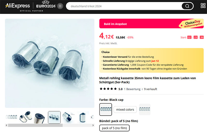Choose the mixed colors option

click(125, 109)
